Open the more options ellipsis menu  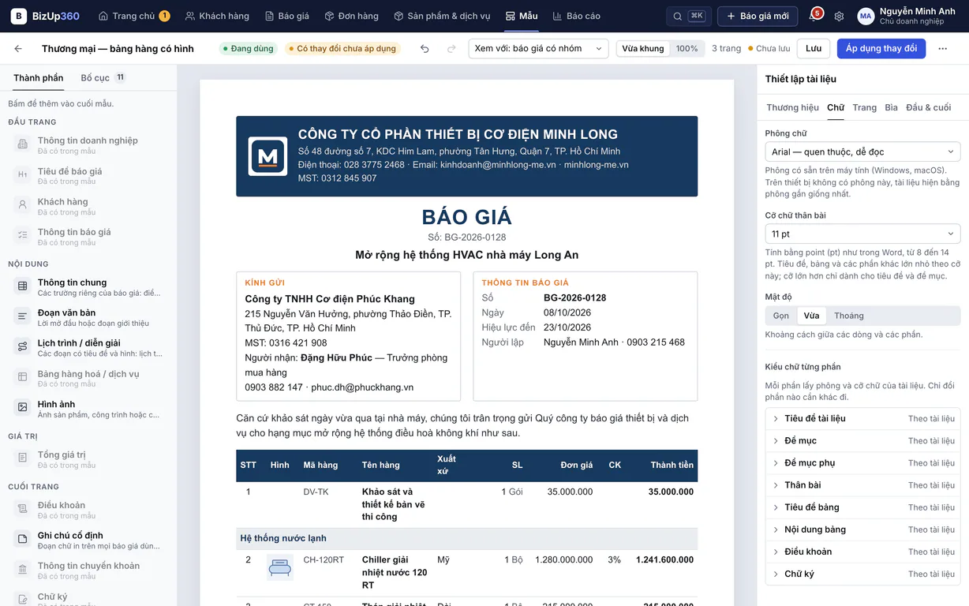click(x=943, y=49)
